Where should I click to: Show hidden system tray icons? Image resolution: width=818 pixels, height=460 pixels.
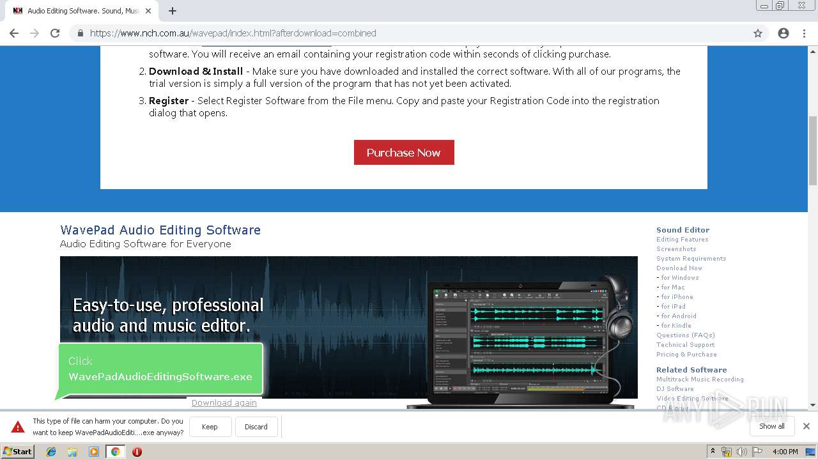713,452
